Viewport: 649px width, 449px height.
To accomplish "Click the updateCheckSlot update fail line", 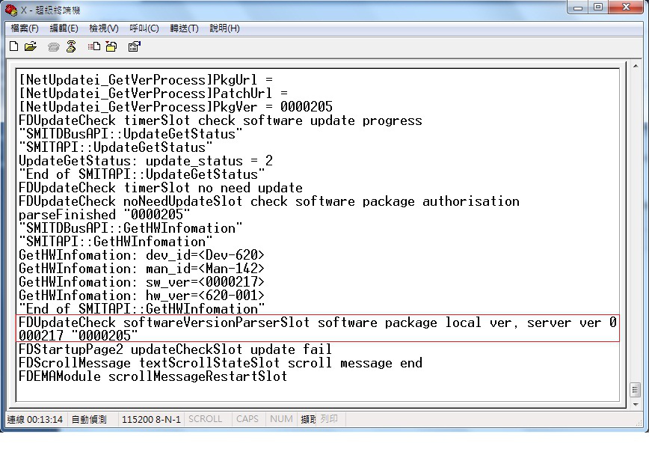I will click(175, 349).
